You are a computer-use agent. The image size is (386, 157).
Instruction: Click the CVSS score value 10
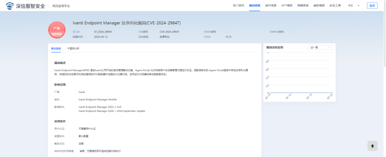(x=227, y=37)
